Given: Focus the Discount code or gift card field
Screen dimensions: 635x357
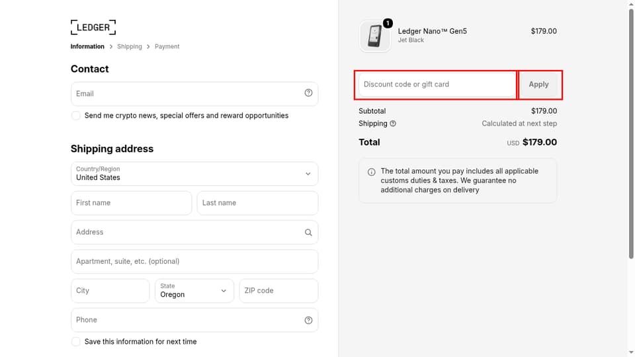Looking at the screenshot, I should tap(437, 85).
